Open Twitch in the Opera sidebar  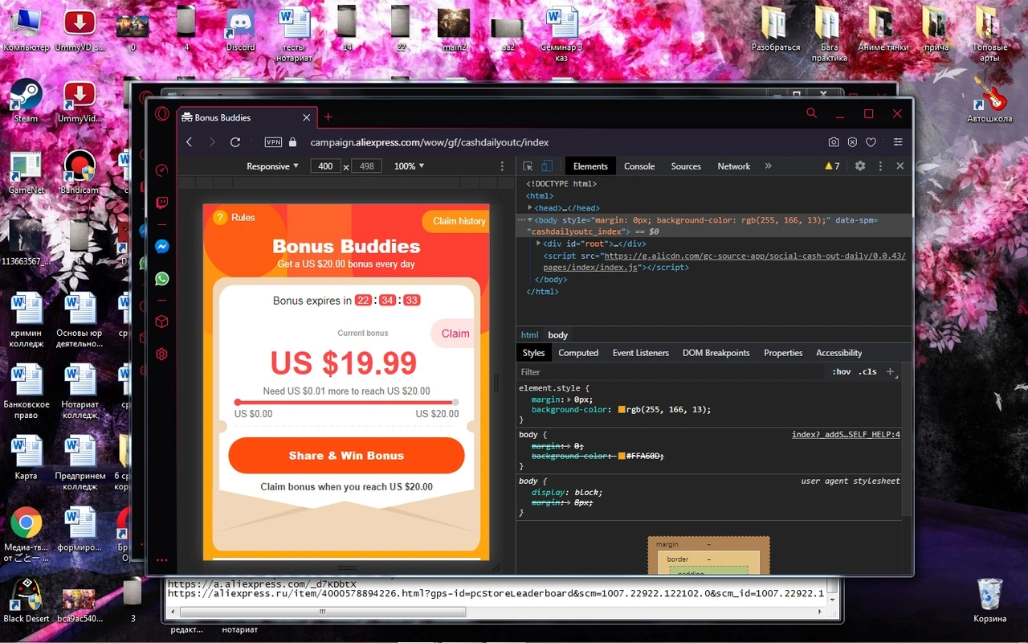pyautogui.click(x=161, y=203)
